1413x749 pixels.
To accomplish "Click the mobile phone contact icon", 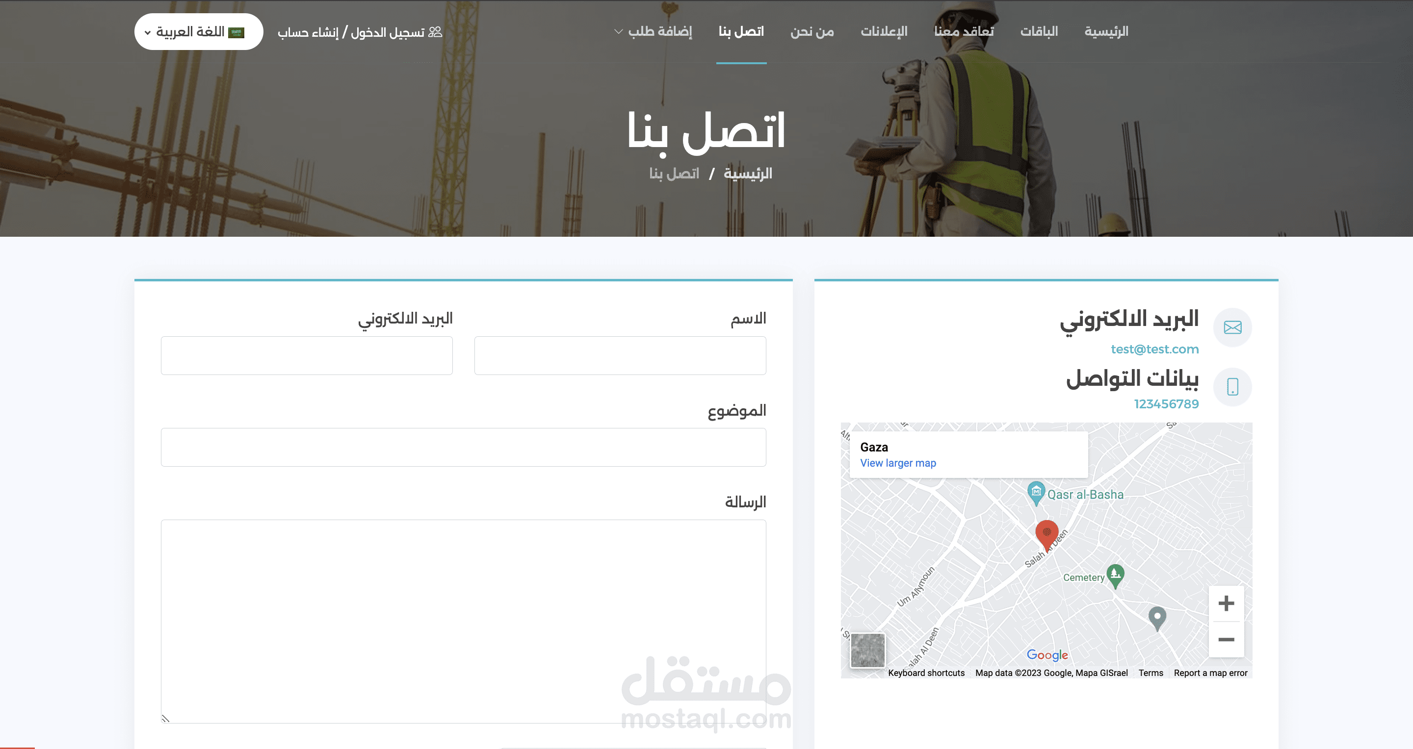I will pos(1232,387).
